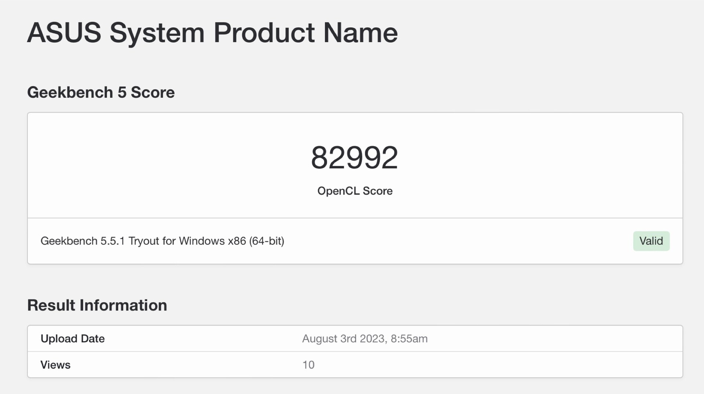This screenshot has width=704, height=394.
Task: Click the Views row label
Action: point(55,365)
